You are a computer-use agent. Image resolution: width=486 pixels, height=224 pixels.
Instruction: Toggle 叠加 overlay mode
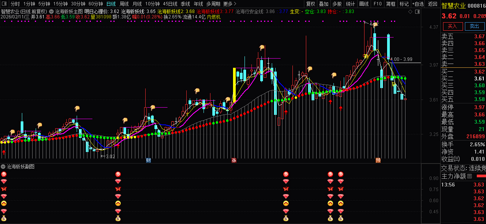click(x=324, y=4)
